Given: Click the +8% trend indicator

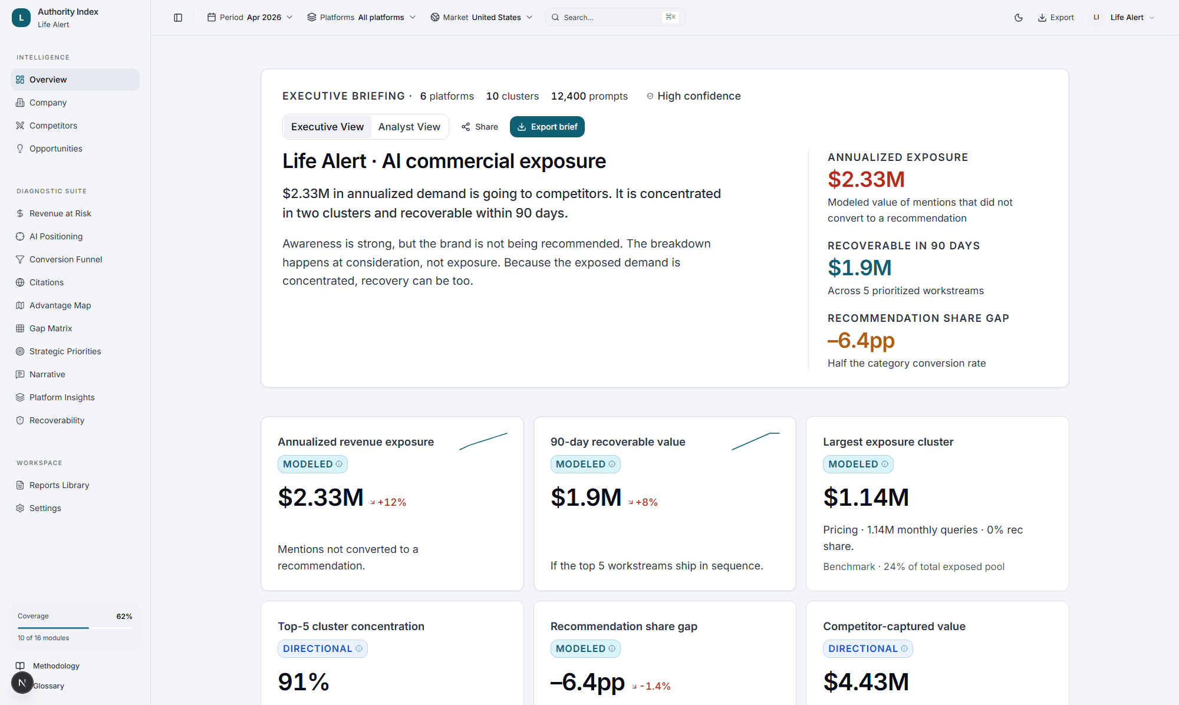Looking at the screenshot, I should [x=643, y=502].
